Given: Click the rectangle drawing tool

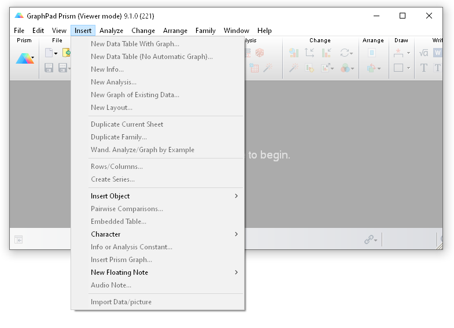Looking at the screenshot, I should click(x=398, y=68).
